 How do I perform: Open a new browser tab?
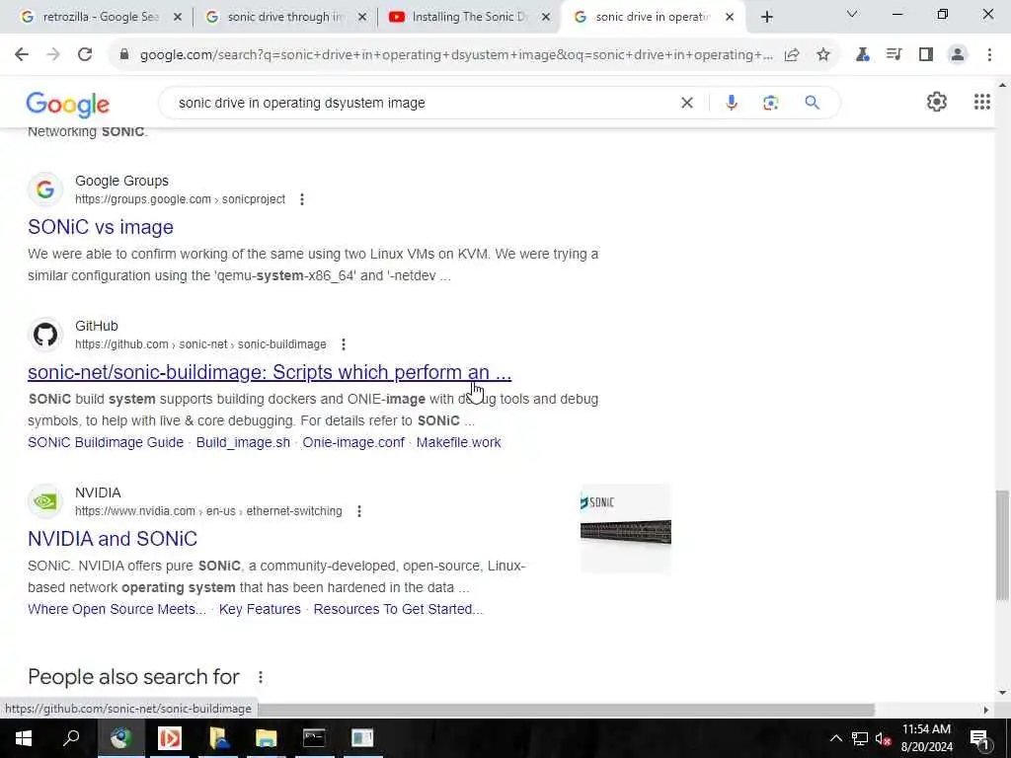coord(766,18)
